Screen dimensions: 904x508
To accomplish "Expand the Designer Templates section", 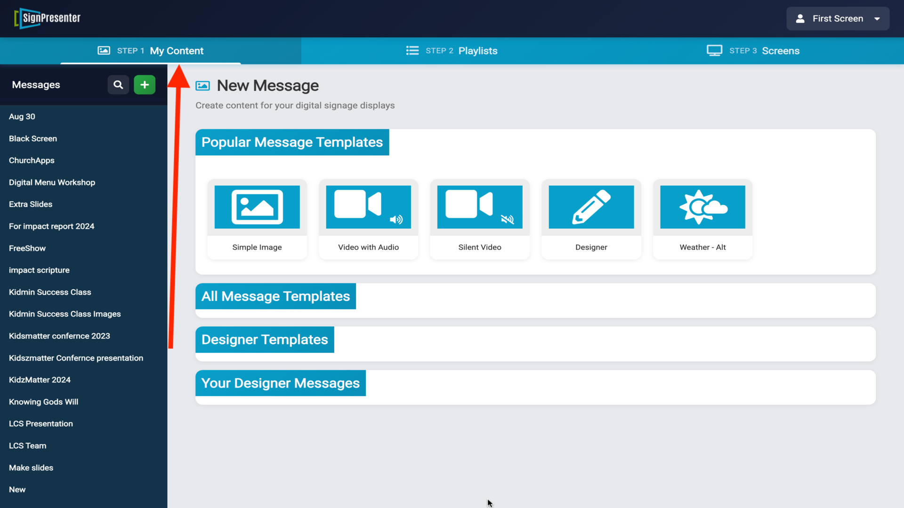I will coord(265,340).
